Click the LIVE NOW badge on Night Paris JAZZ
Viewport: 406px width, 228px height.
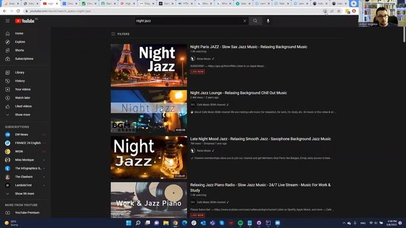coord(197,72)
